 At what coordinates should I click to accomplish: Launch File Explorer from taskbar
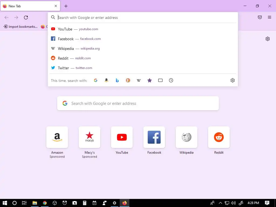pos(35,203)
